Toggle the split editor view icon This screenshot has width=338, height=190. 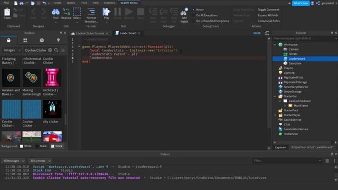click(x=267, y=33)
